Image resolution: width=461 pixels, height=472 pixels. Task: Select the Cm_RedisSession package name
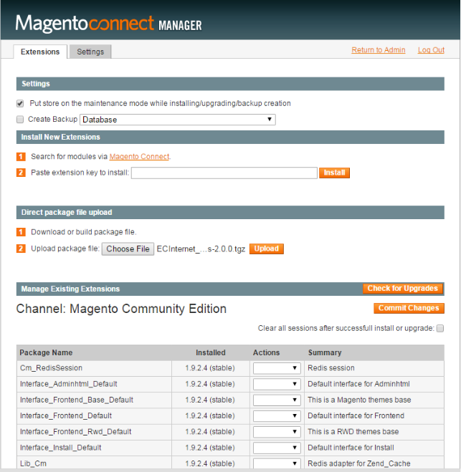point(51,368)
